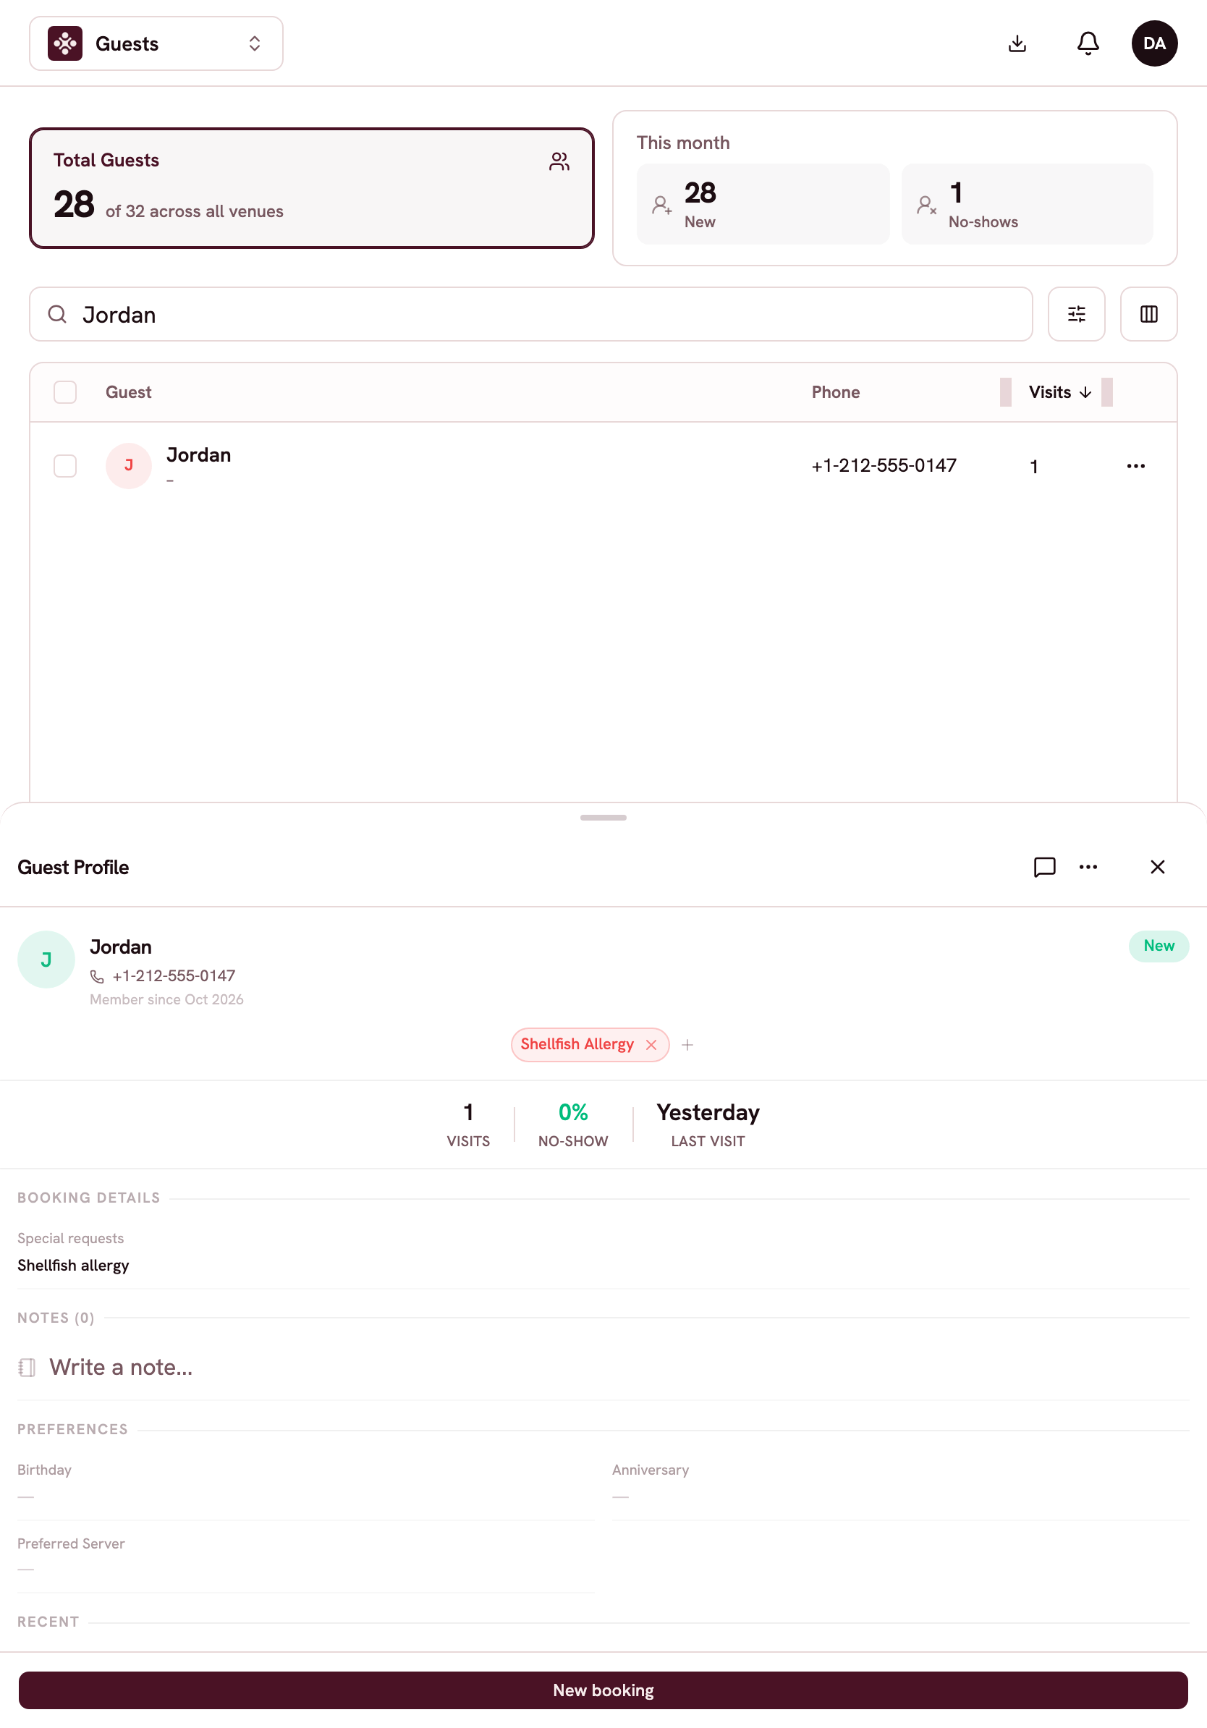Add a new tag with plus icon
Image resolution: width=1207 pixels, height=1728 pixels.
[x=687, y=1045]
